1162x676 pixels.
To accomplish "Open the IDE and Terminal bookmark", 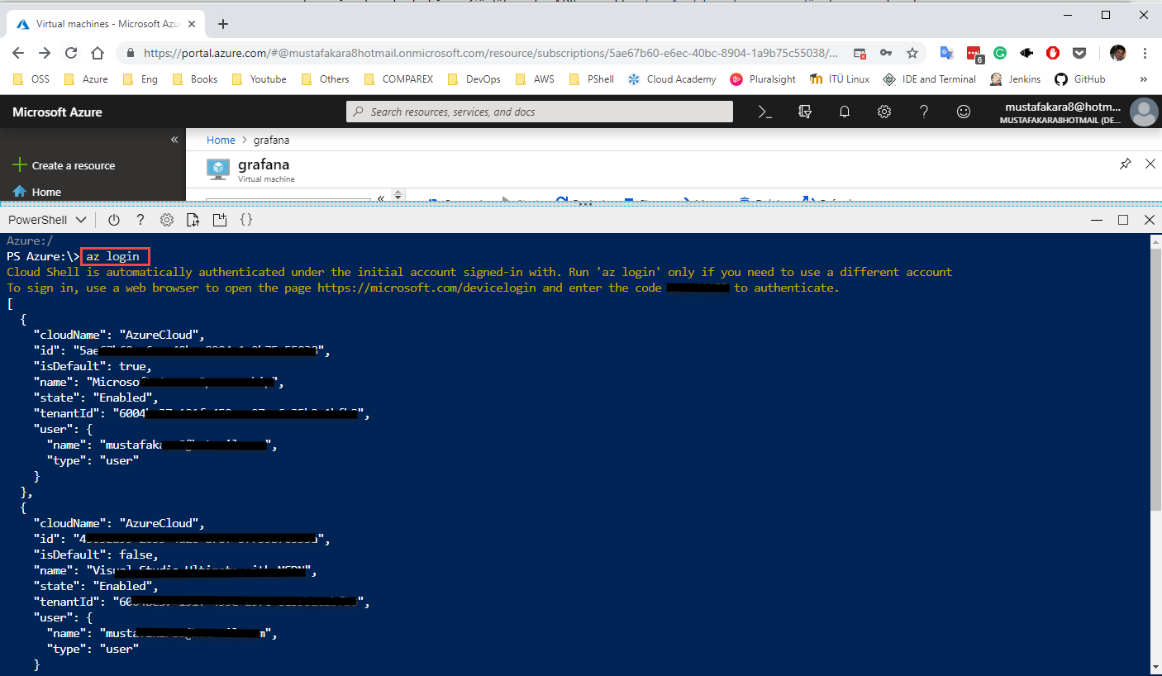I will 929,79.
